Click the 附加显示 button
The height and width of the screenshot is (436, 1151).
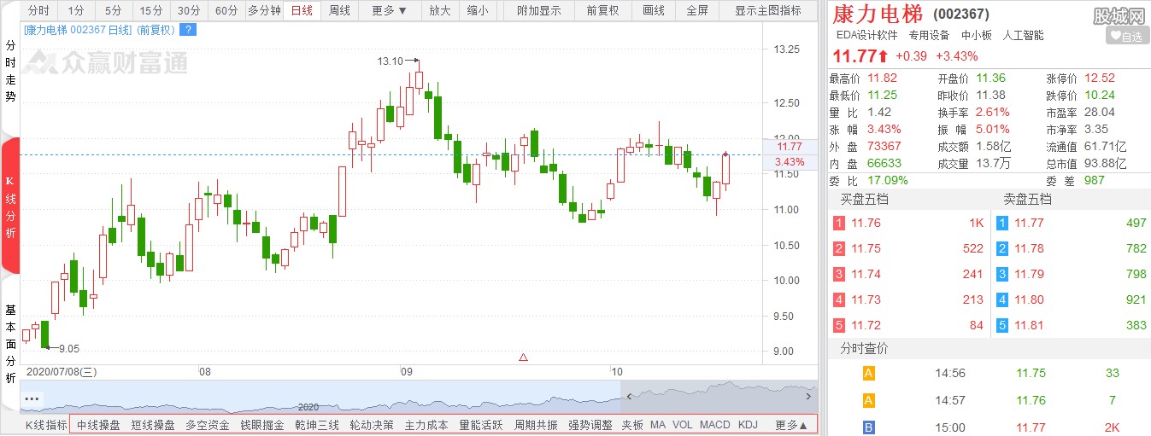click(539, 11)
